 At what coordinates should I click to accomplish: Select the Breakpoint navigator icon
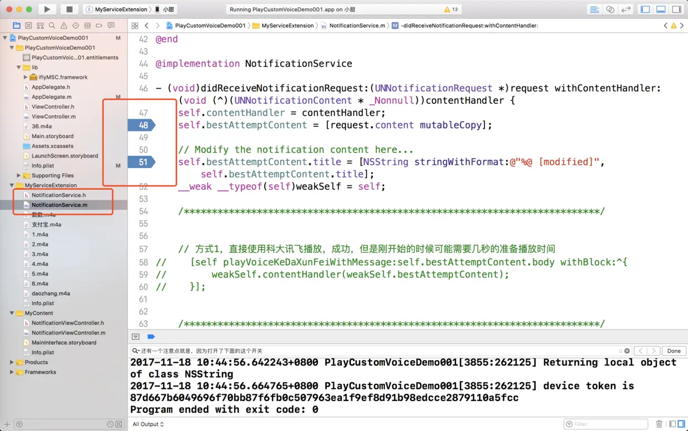(x=99, y=26)
